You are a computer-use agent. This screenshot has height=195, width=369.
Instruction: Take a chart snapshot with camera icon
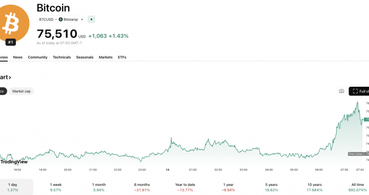(x=341, y=91)
